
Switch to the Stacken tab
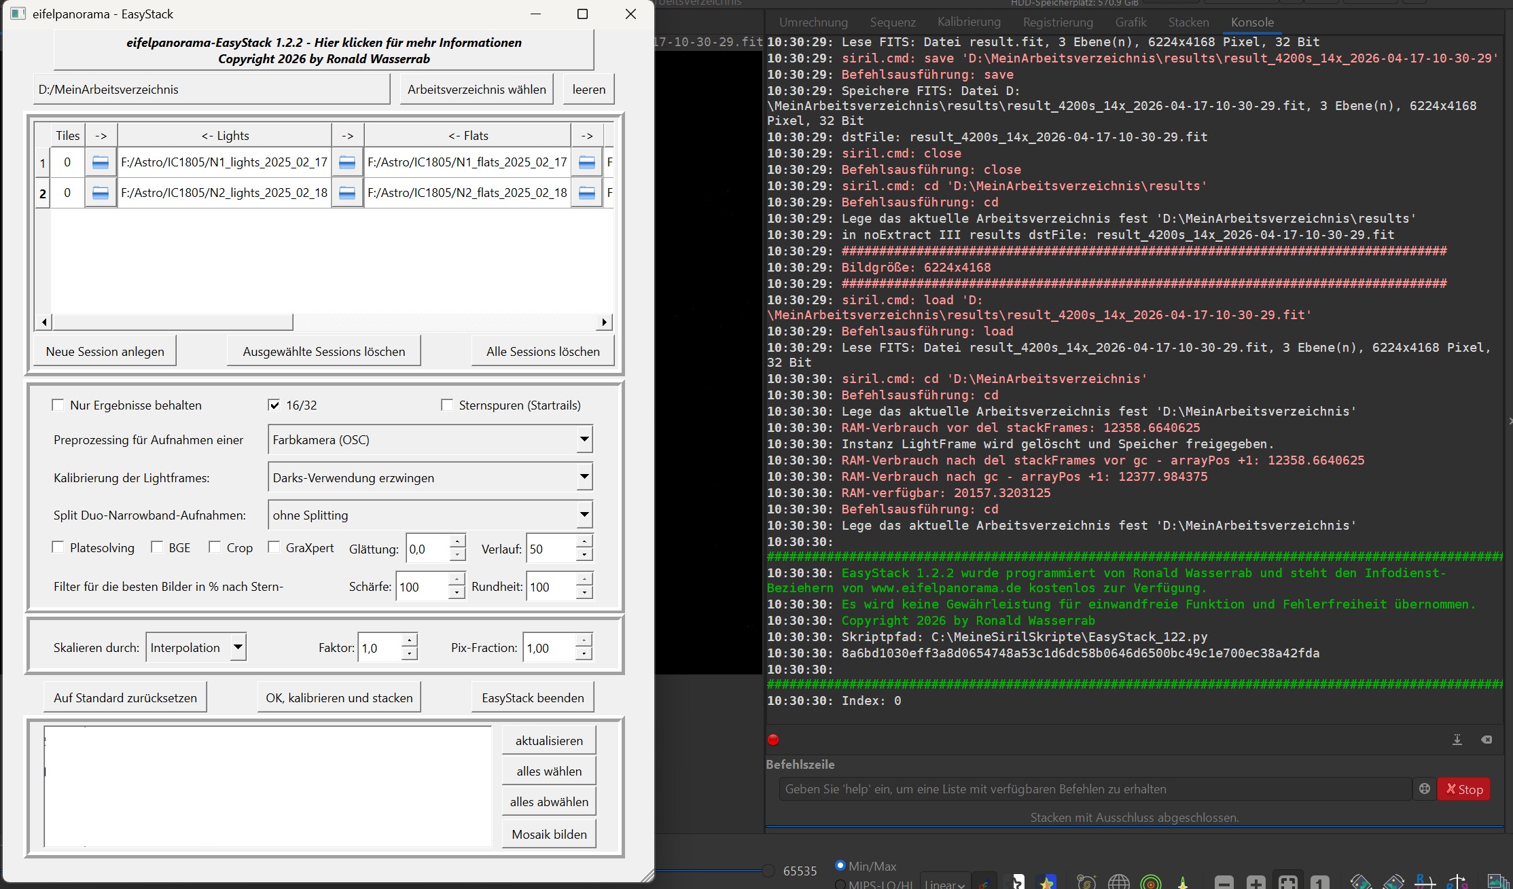coord(1188,22)
